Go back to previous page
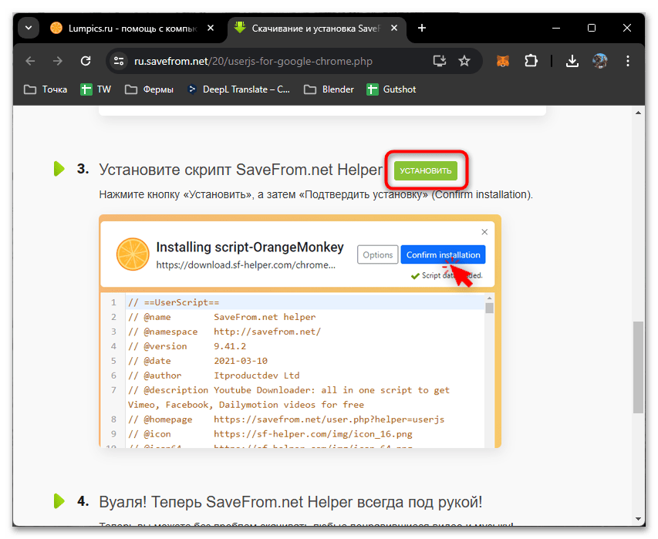 coord(30,61)
